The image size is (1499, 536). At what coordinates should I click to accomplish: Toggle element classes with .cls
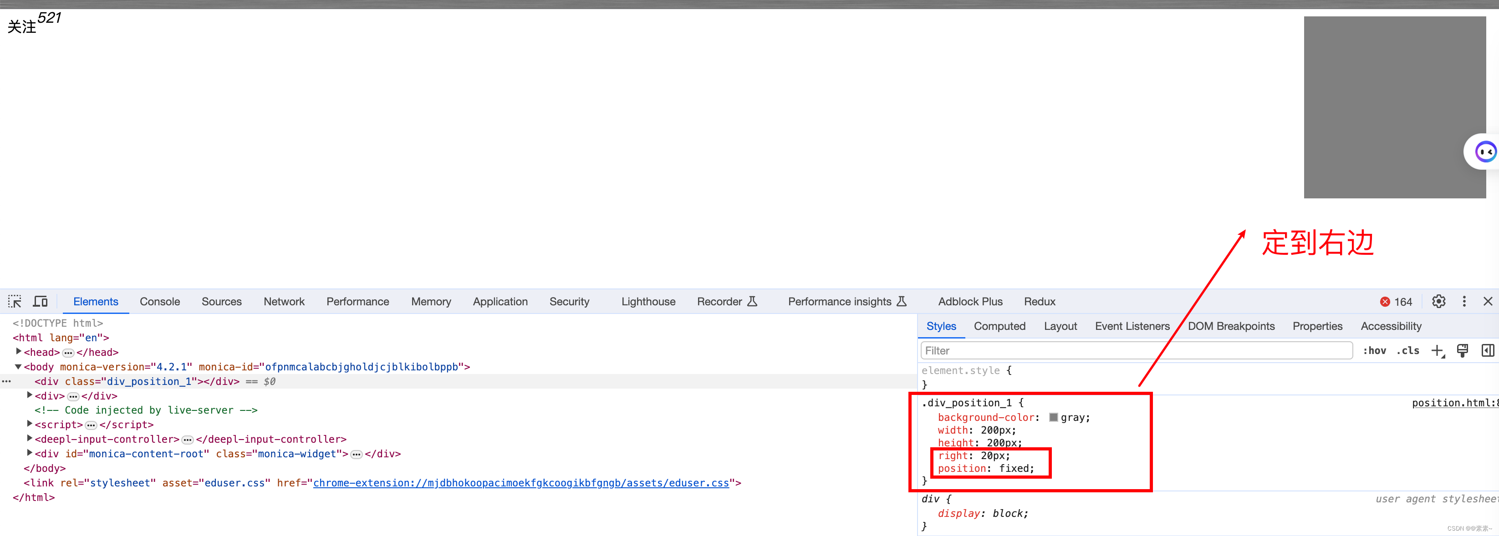coord(1408,350)
